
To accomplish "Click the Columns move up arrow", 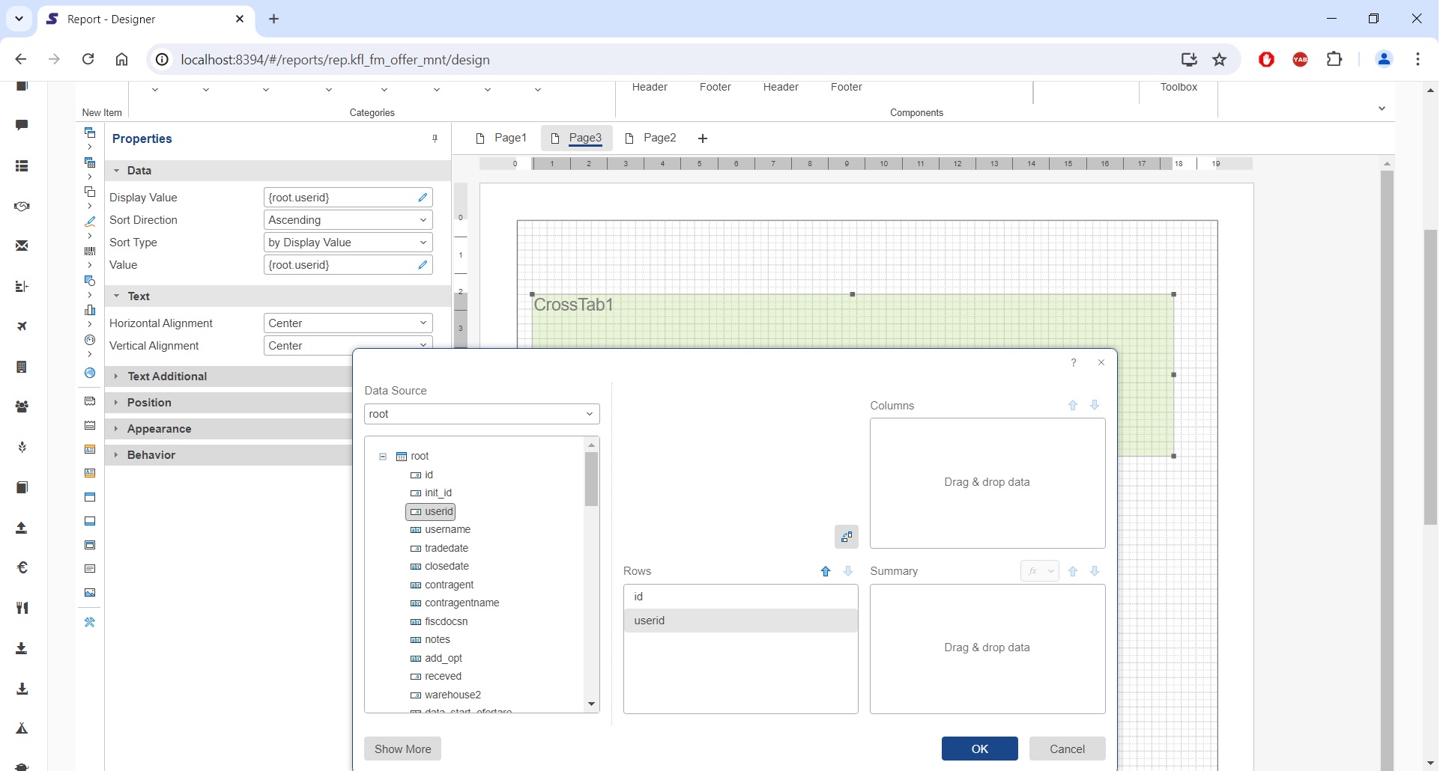I will [x=1073, y=405].
